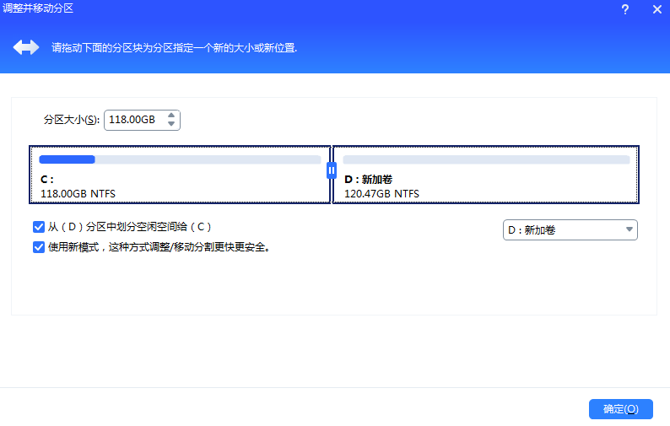The height and width of the screenshot is (426, 670).
Task: Click the 分区大小(S) label
Action: point(72,120)
